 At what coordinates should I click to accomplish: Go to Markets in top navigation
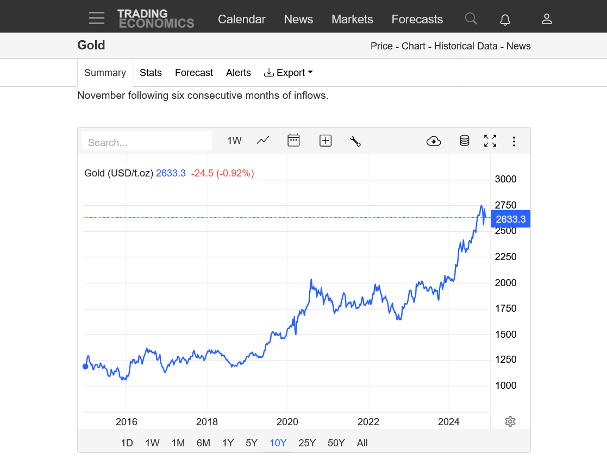(352, 20)
